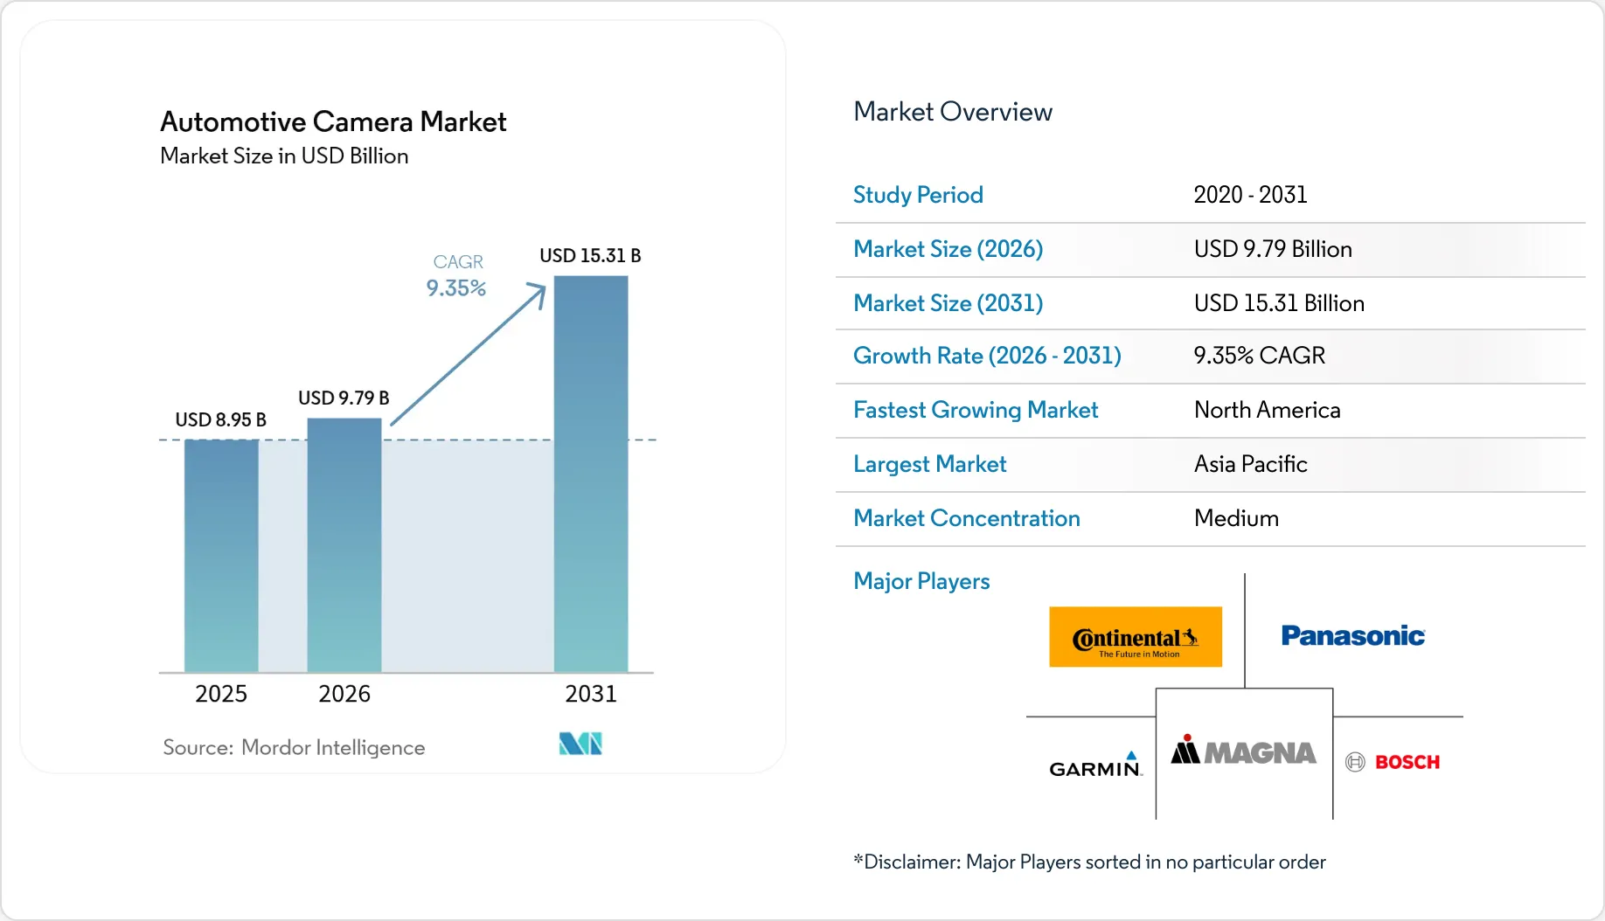Click the Magna logo
1605x921 pixels.
pos(1243,750)
